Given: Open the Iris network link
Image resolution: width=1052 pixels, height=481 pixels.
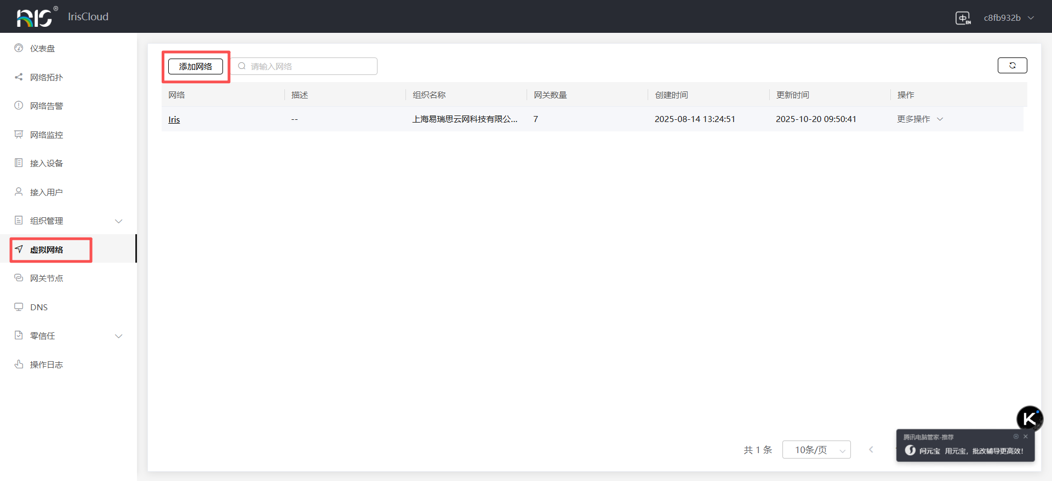Looking at the screenshot, I should [x=174, y=120].
